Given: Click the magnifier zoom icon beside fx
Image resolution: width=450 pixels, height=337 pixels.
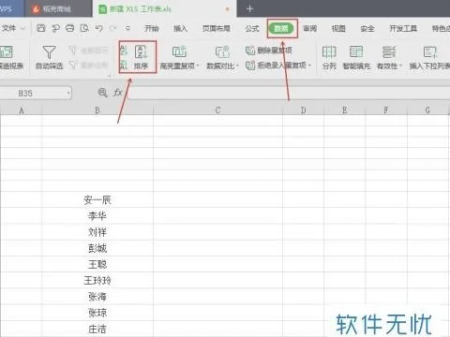Looking at the screenshot, I should coord(102,93).
